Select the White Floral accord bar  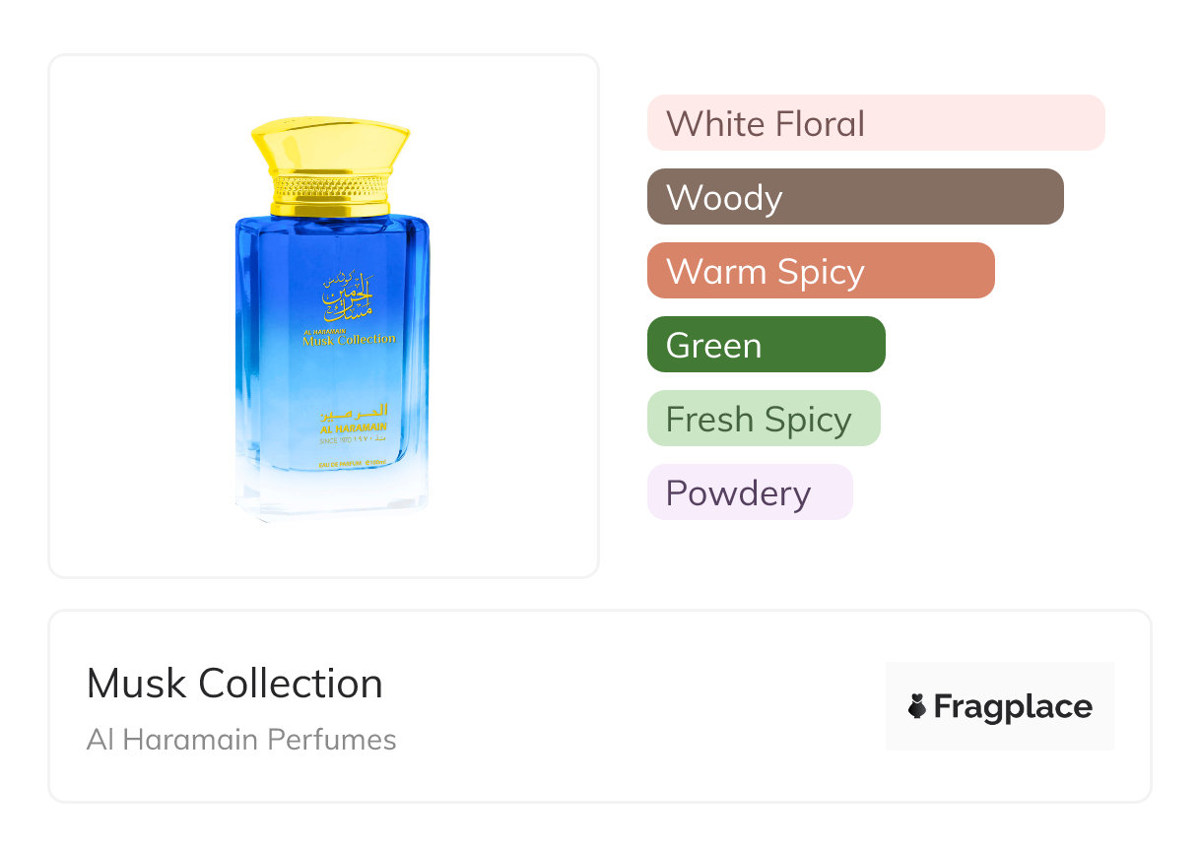875,123
